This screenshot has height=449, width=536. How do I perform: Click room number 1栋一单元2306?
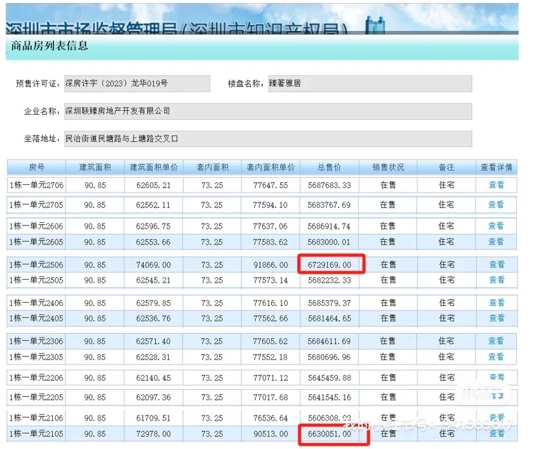pyautogui.click(x=36, y=341)
